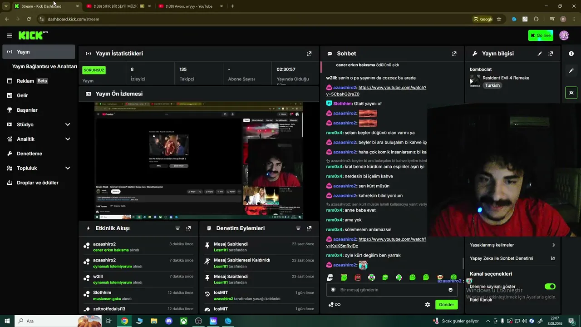
Task: Switch to Awoo, wryyy YouTube tab
Action: [x=191, y=6]
